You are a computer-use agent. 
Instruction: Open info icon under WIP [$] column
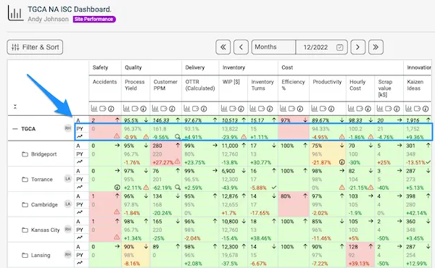tap(241, 109)
